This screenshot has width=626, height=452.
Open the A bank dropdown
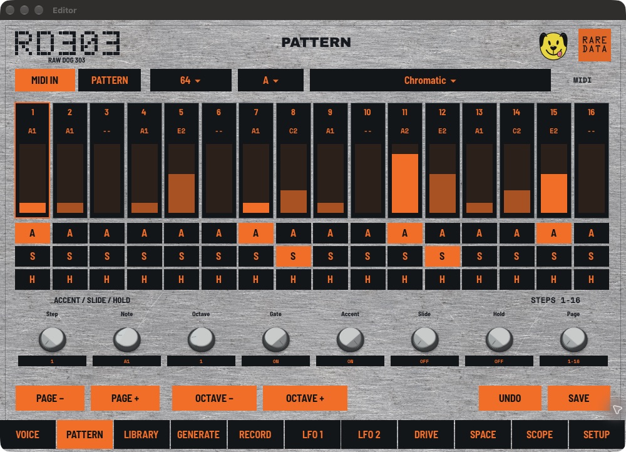(270, 80)
